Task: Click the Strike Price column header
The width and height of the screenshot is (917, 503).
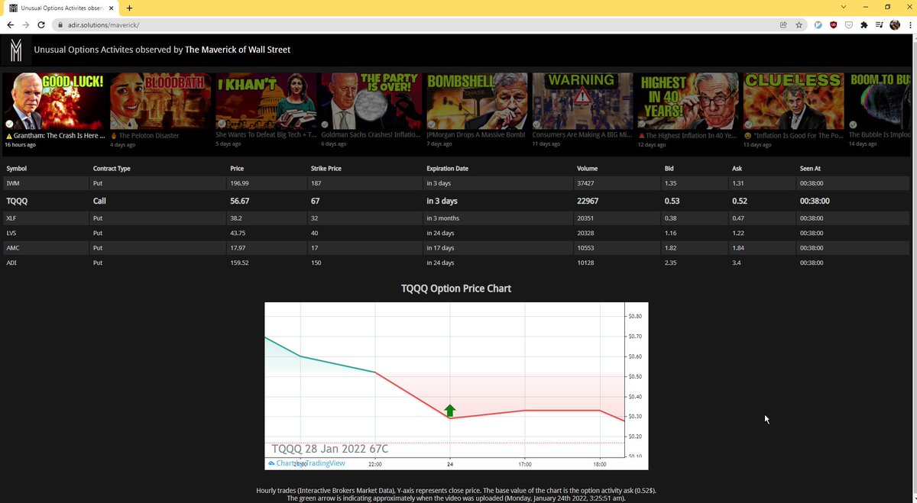Action: (x=326, y=168)
